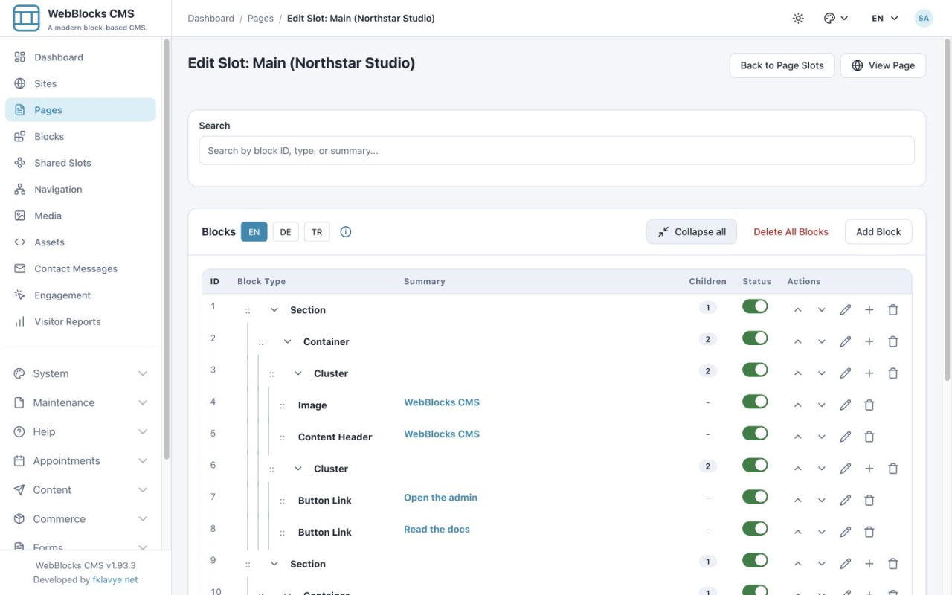Add child to first Section row

click(869, 310)
